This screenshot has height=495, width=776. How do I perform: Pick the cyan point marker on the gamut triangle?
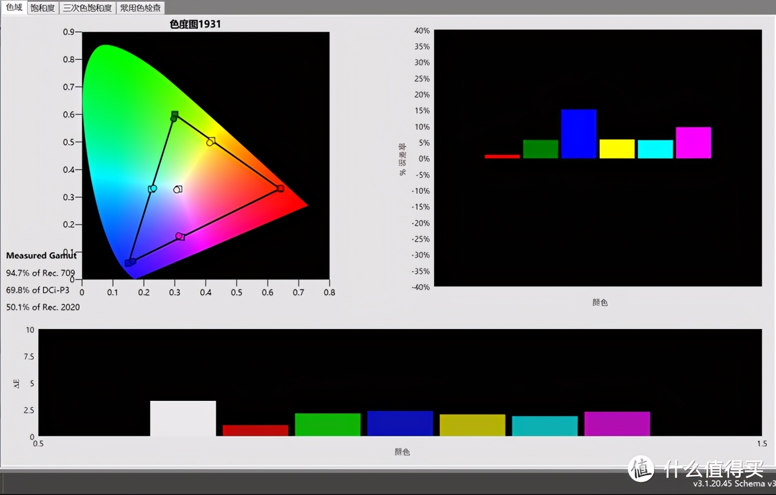pos(152,189)
